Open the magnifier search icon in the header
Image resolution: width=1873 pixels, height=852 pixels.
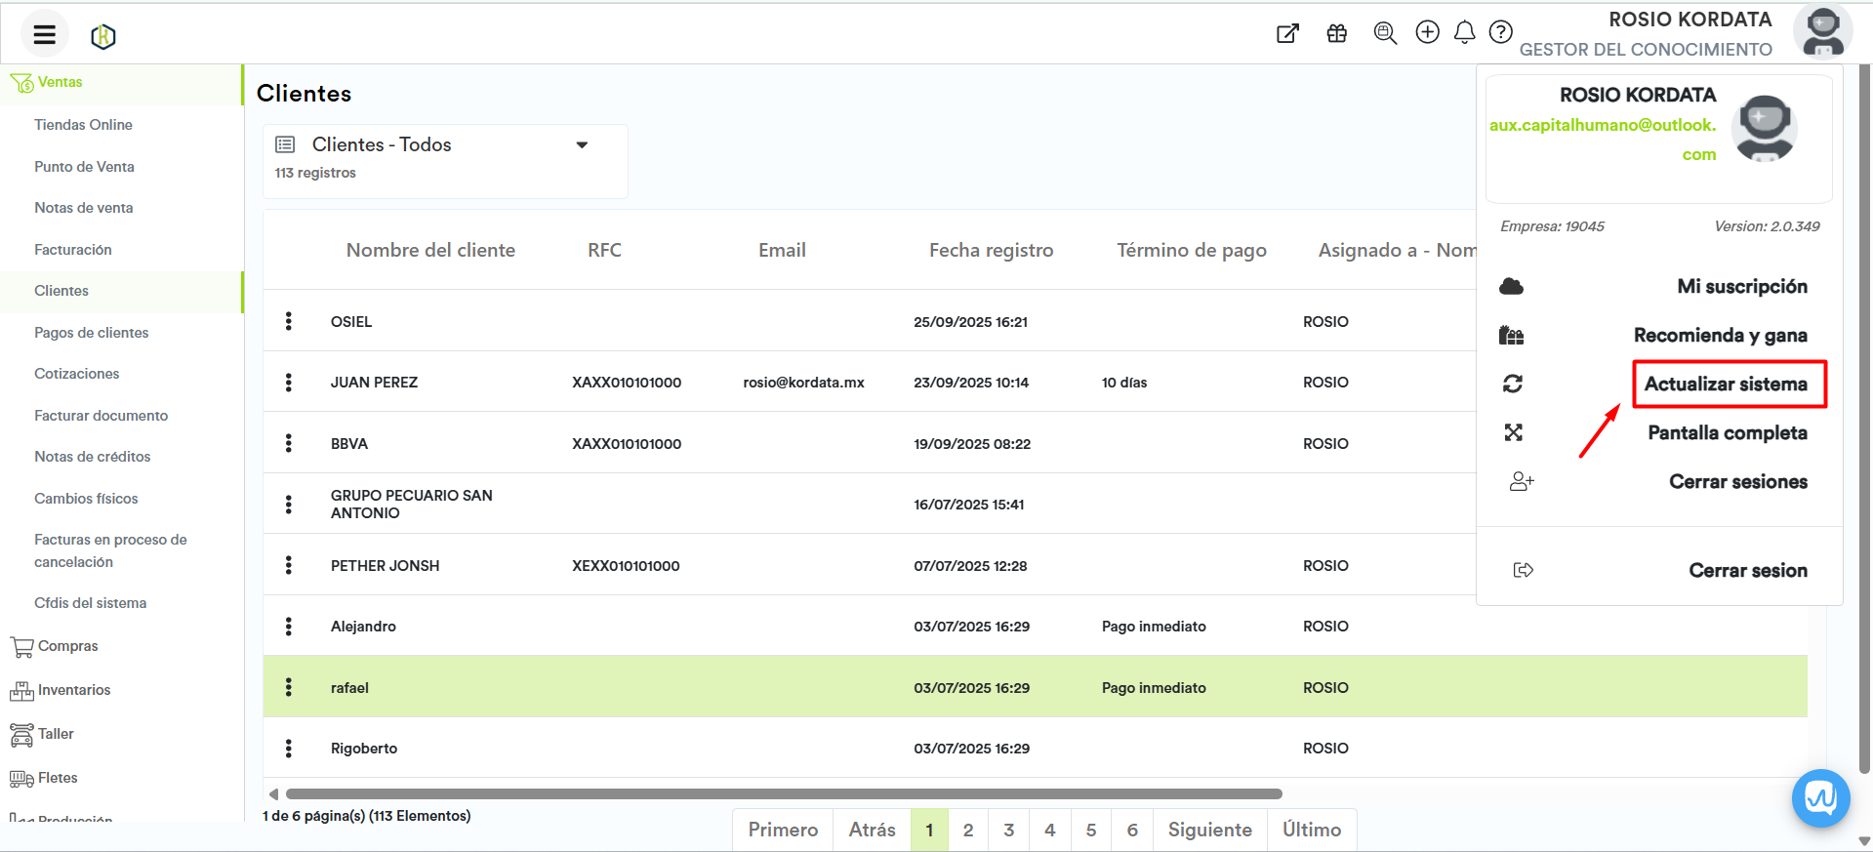tap(1384, 33)
